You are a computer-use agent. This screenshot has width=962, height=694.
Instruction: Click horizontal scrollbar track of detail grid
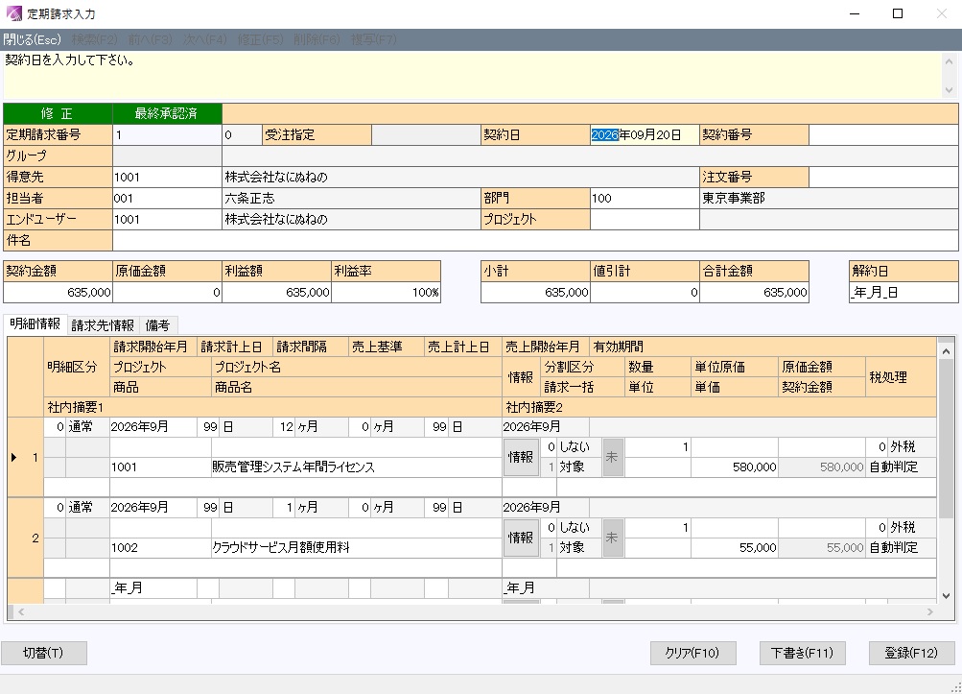(x=476, y=611)
